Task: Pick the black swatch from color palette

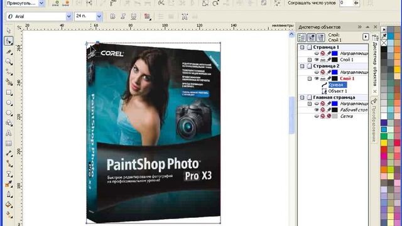Action: [x=384, y=49]
